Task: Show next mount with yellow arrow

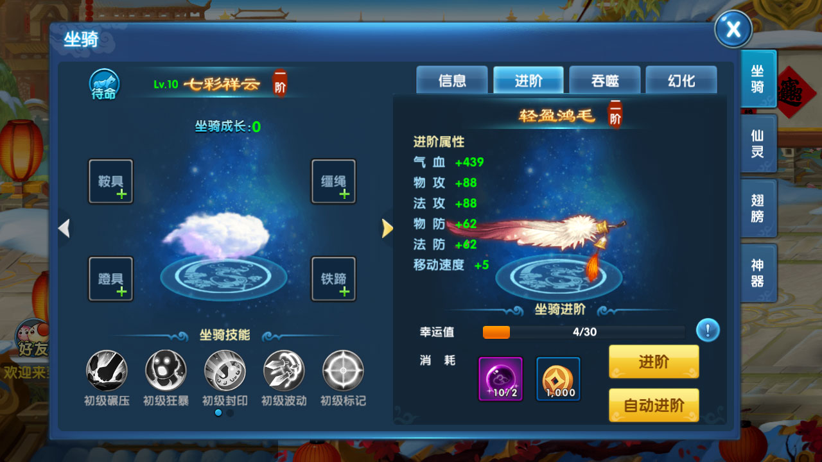Action: 387,228
